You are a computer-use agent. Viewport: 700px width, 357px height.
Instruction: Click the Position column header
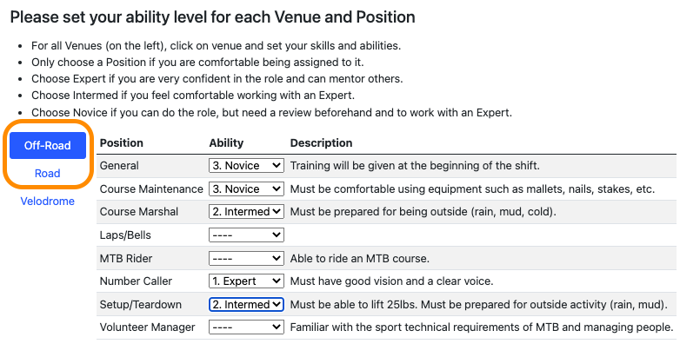coord(122,142)
